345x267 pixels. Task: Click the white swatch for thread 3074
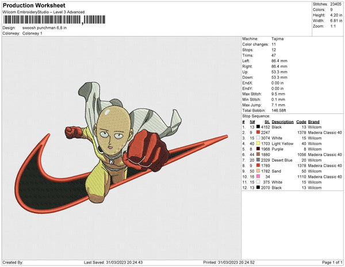(258, 138)
